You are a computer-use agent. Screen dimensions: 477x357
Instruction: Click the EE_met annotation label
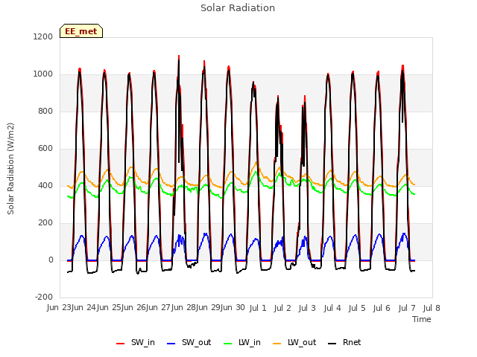[x=81, y=31]
